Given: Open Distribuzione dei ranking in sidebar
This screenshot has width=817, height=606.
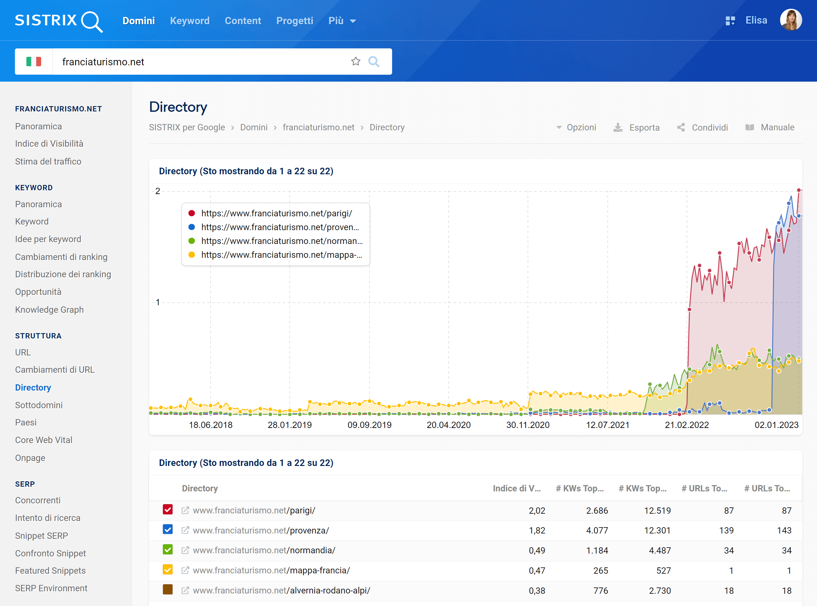Looking at the screenshot, I should point(63,274).
